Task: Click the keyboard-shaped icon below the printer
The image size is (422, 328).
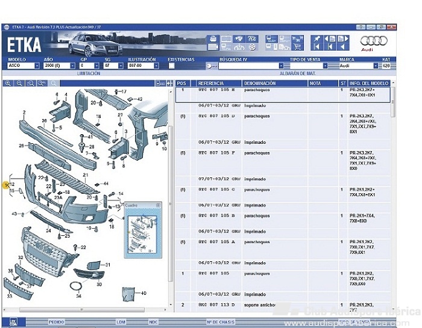Action: [x=213, y=47]
